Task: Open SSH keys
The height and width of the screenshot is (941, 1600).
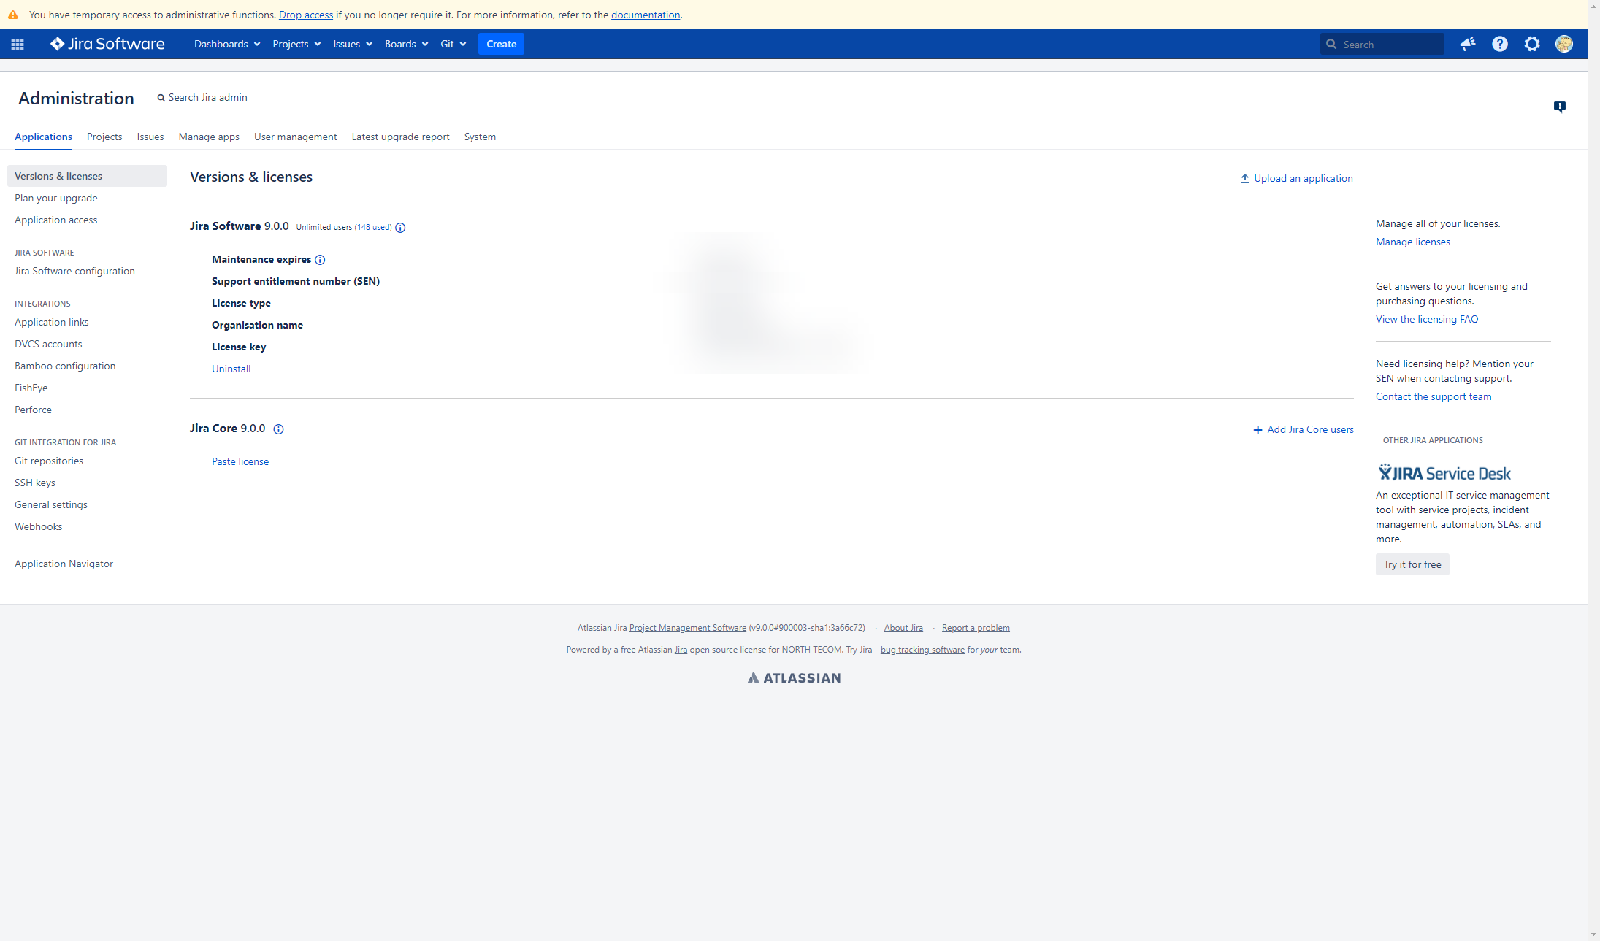Action: (x=35, y=483)
